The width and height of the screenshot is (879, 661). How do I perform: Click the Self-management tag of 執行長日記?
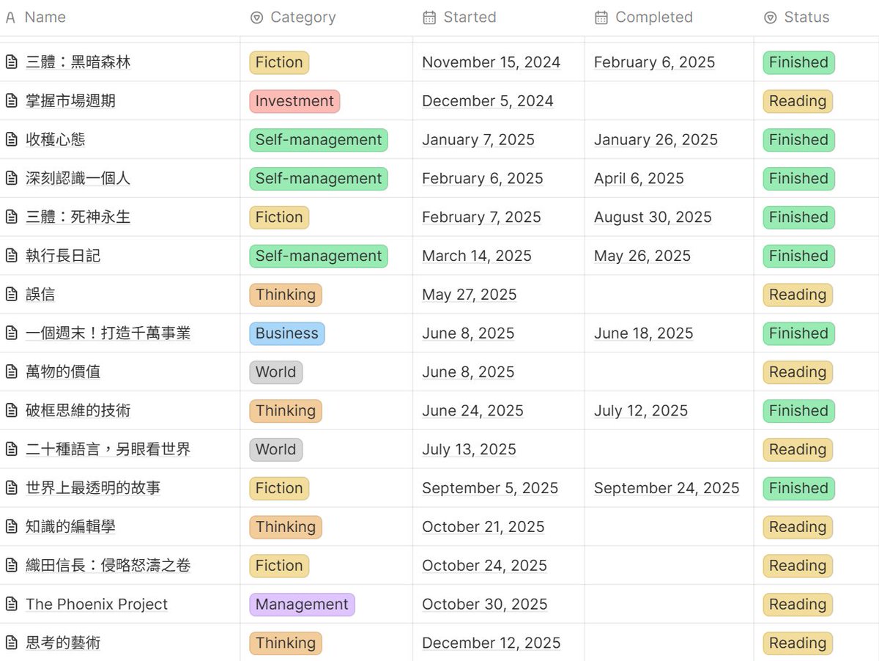319,256
